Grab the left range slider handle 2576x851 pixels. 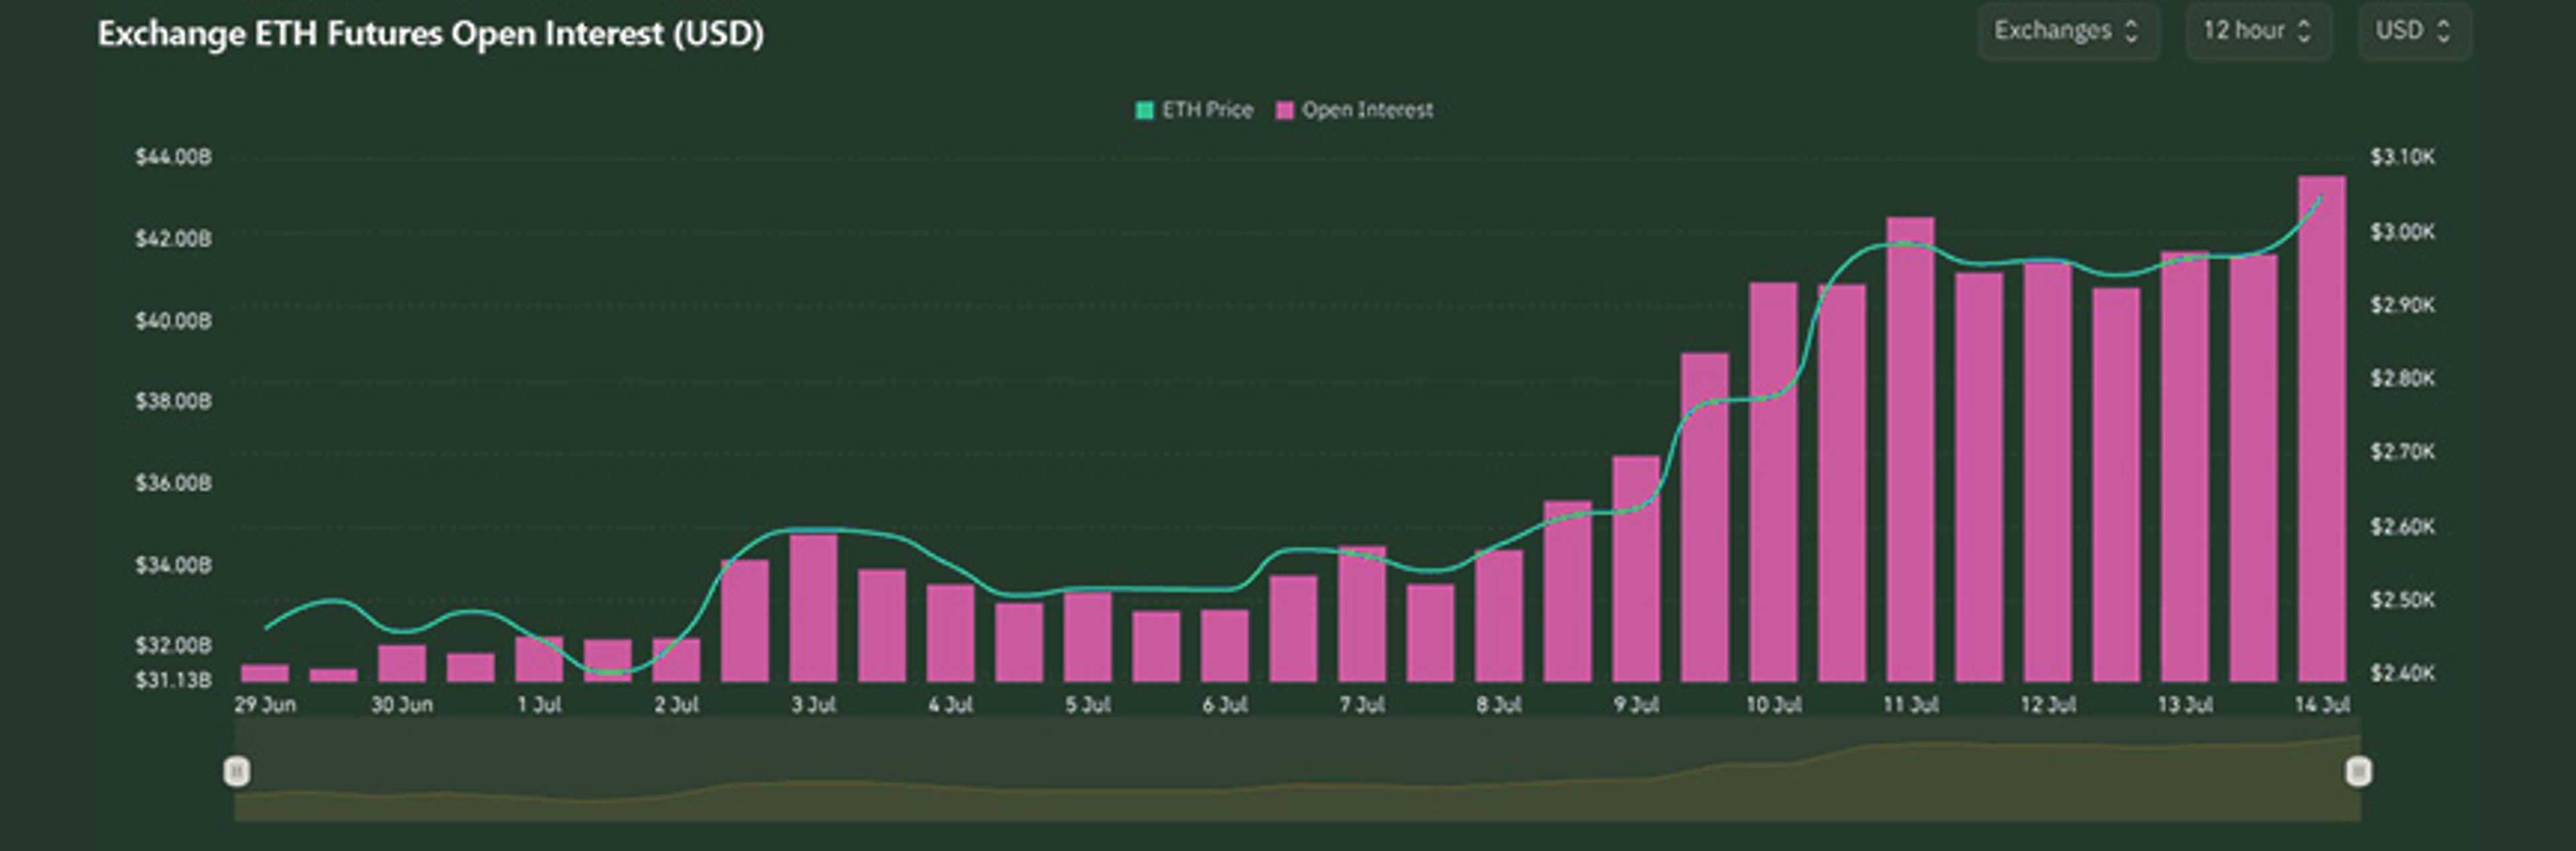pos(237,771)
